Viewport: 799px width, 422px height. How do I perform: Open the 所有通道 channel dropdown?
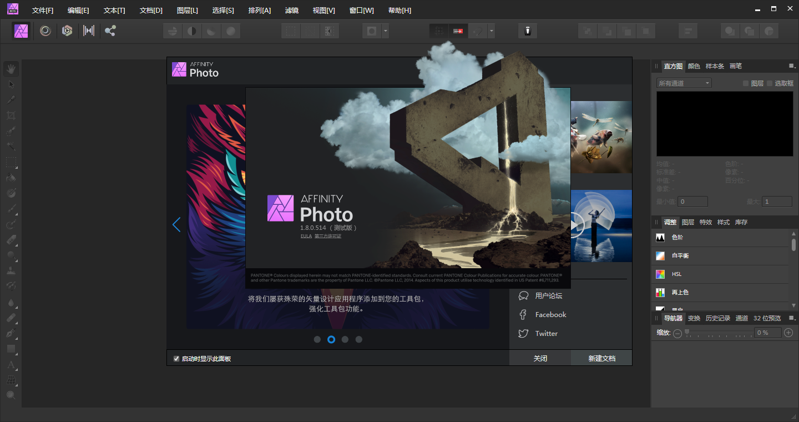point(684,83)
